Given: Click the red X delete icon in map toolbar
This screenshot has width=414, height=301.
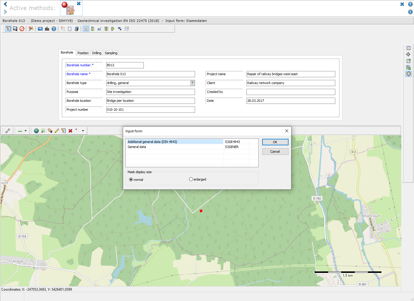Looking at the screenshot, I should pyautogui.click(x=70, y=131).
